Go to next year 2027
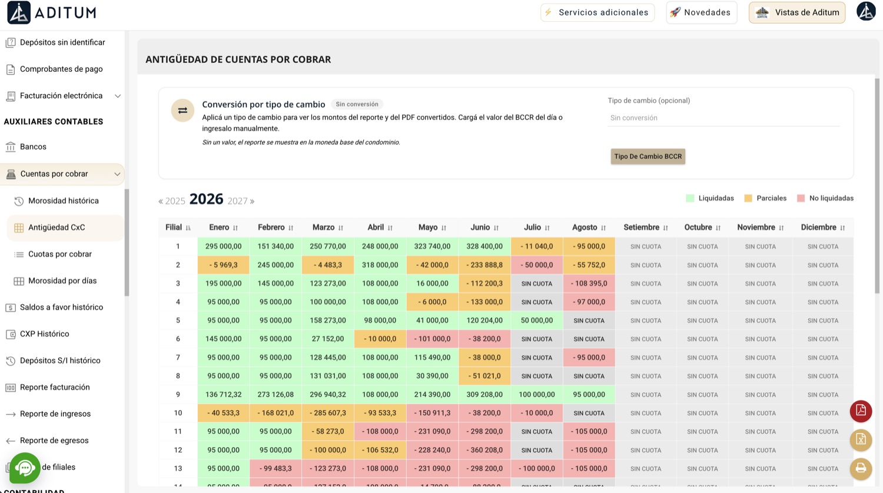The height and width of the screenshot is (493, 883). coord(241,201)
